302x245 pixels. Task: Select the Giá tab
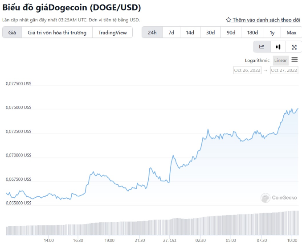pos(12,33)
